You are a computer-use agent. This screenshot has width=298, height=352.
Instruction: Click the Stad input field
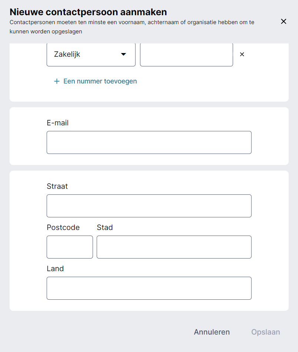(x=174, y=247)
